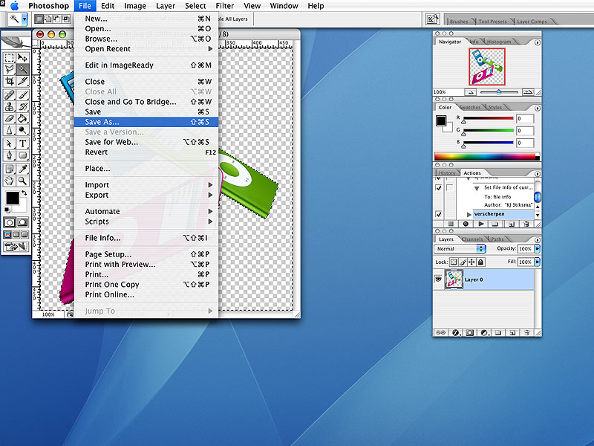594x446 pixels.
Task: Choose Save As... from File menu
Action: (x=102, y=122)
